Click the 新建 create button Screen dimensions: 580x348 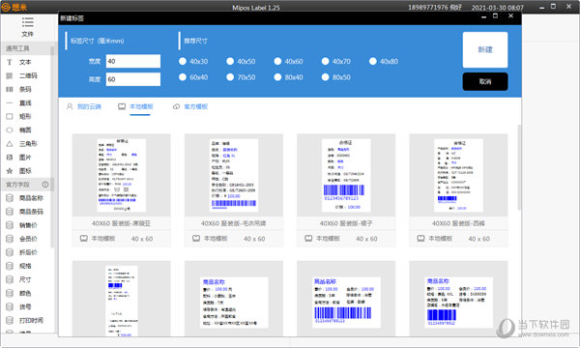(x=485, y=49)
